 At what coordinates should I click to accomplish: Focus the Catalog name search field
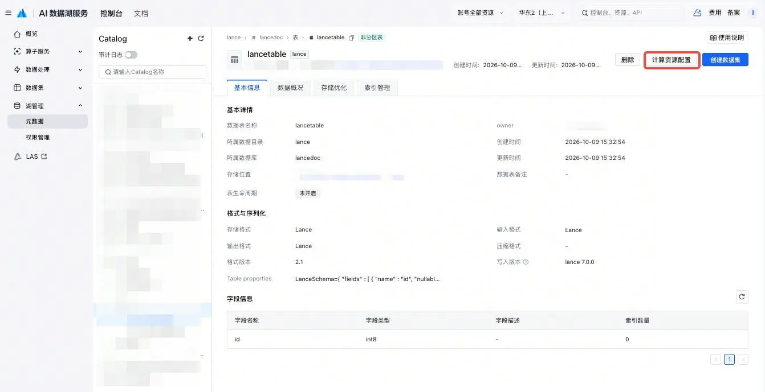click(152, 72)
